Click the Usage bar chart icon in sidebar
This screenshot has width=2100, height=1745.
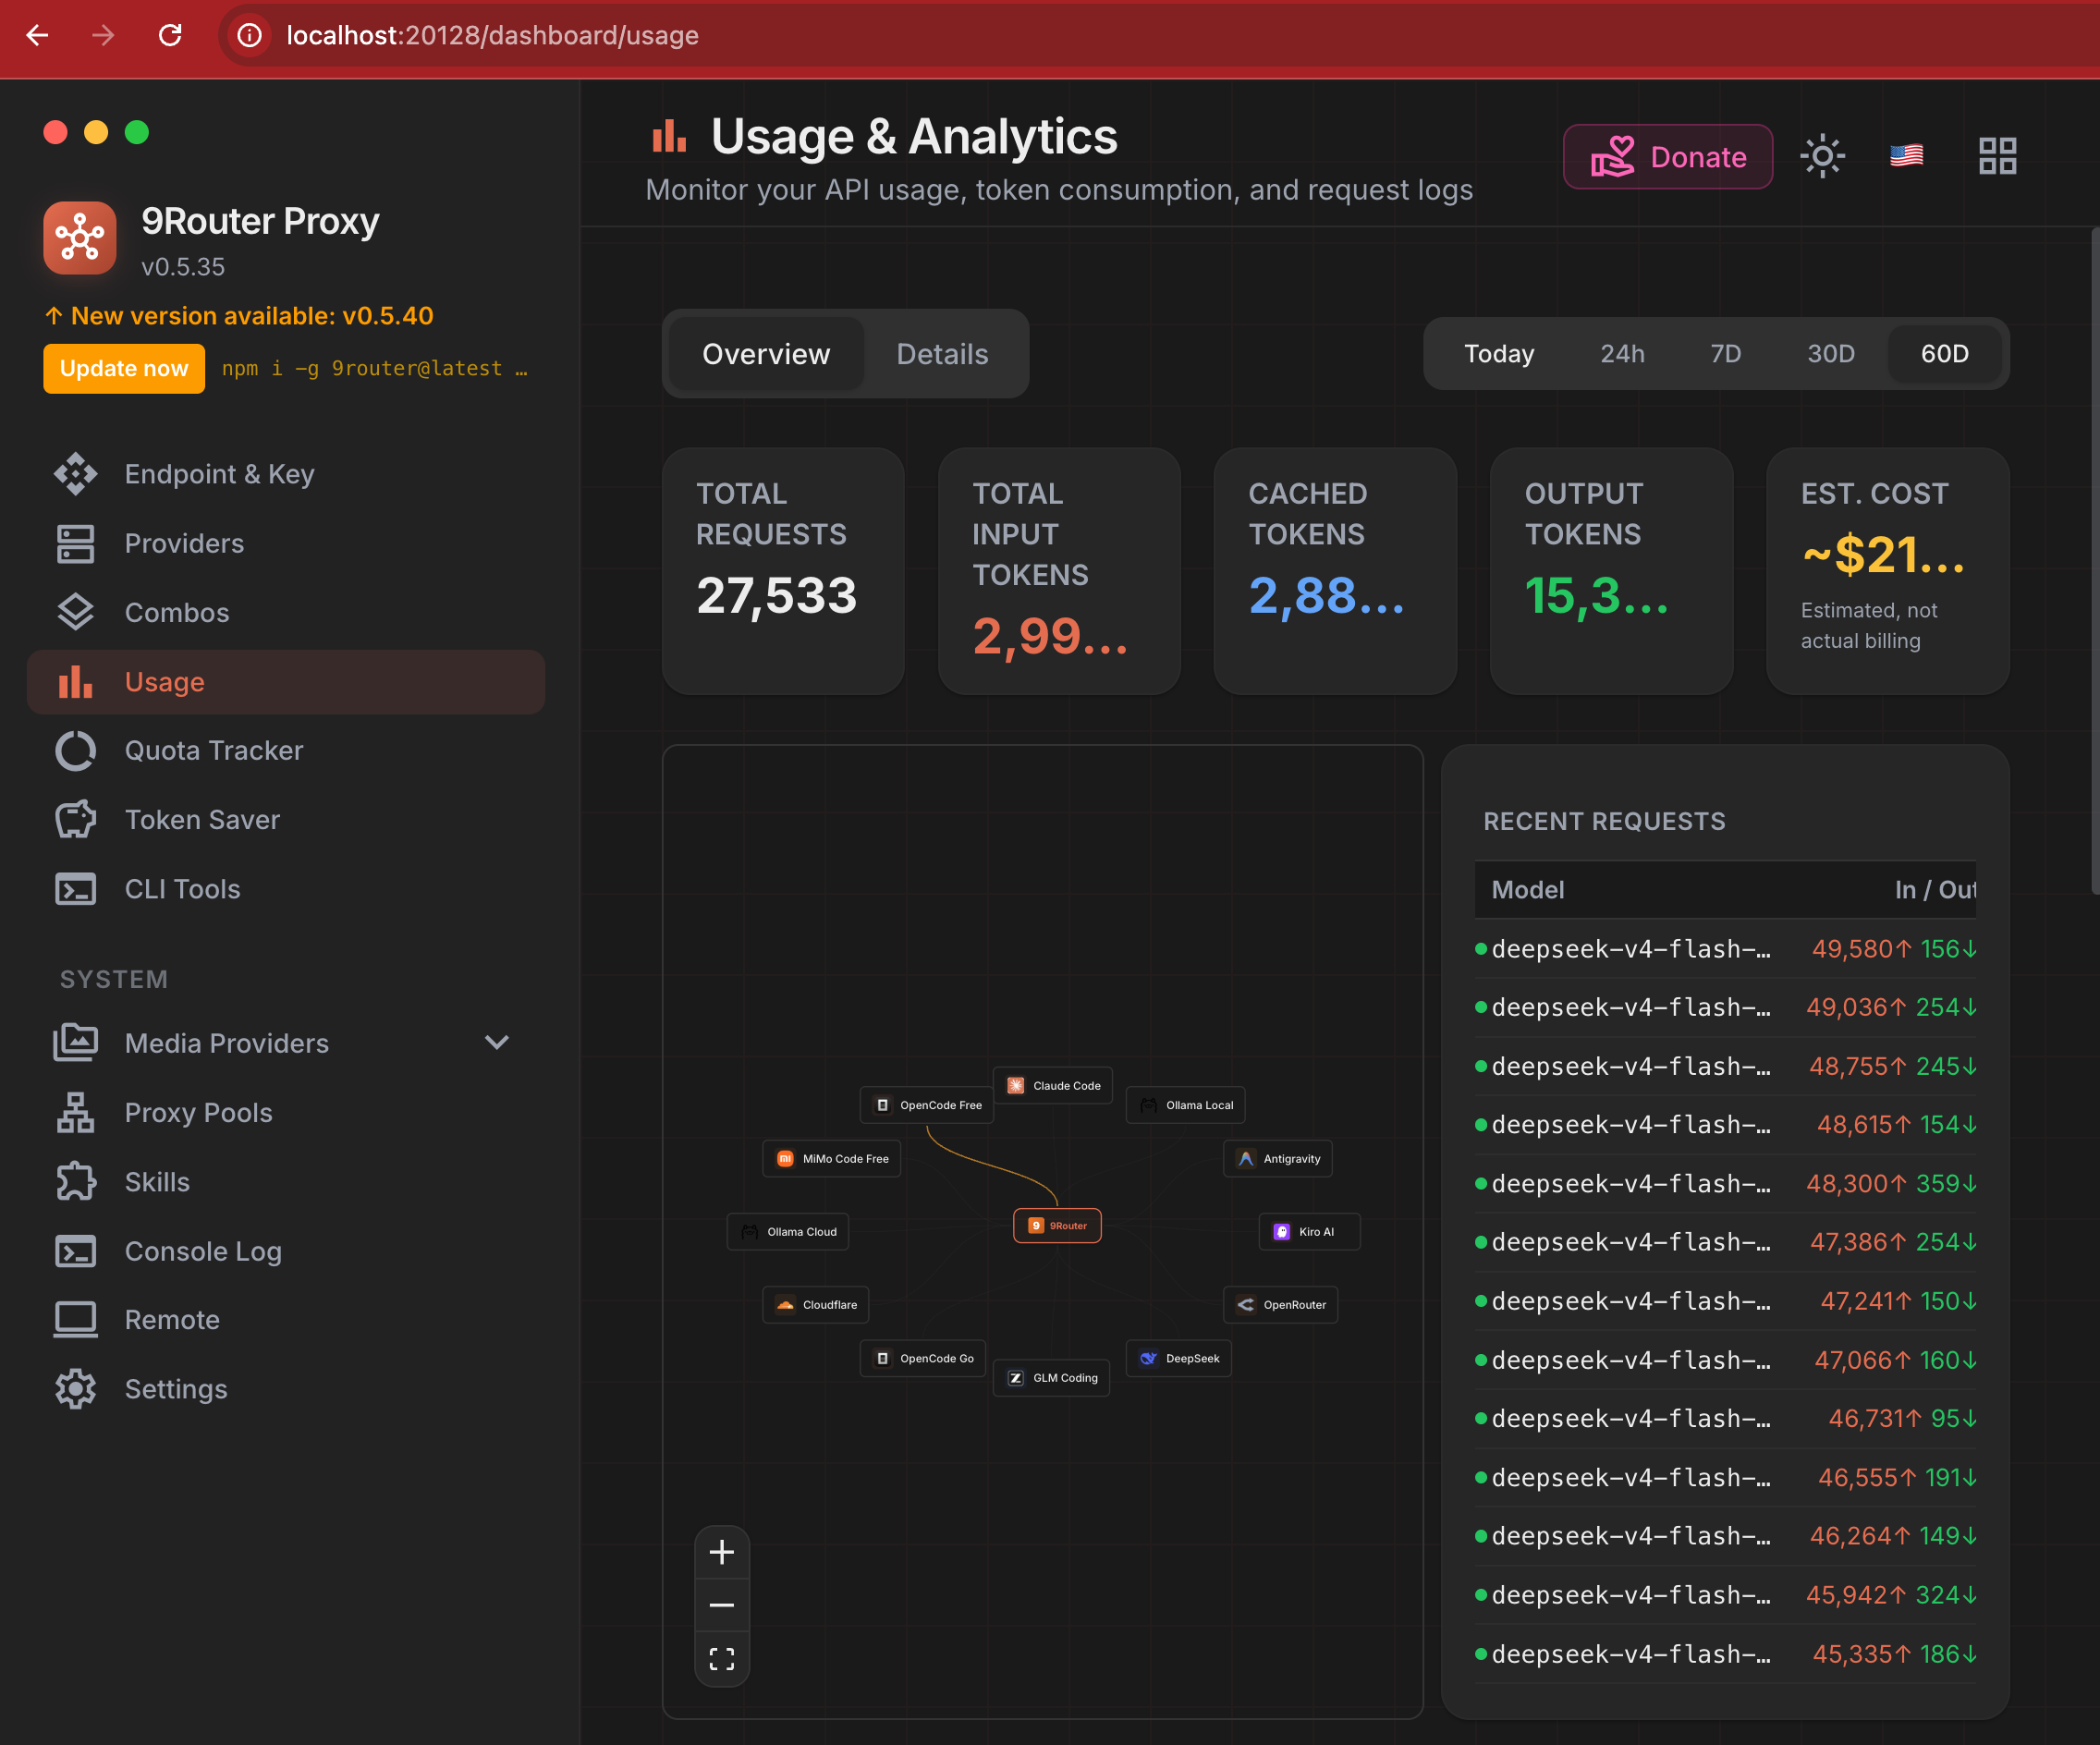tap(75, 682)
